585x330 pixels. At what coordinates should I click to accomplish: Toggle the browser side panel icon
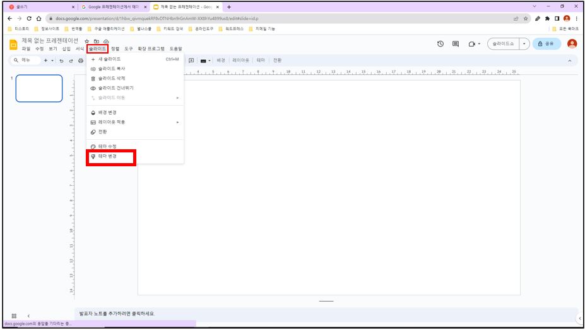coord(557,18)
